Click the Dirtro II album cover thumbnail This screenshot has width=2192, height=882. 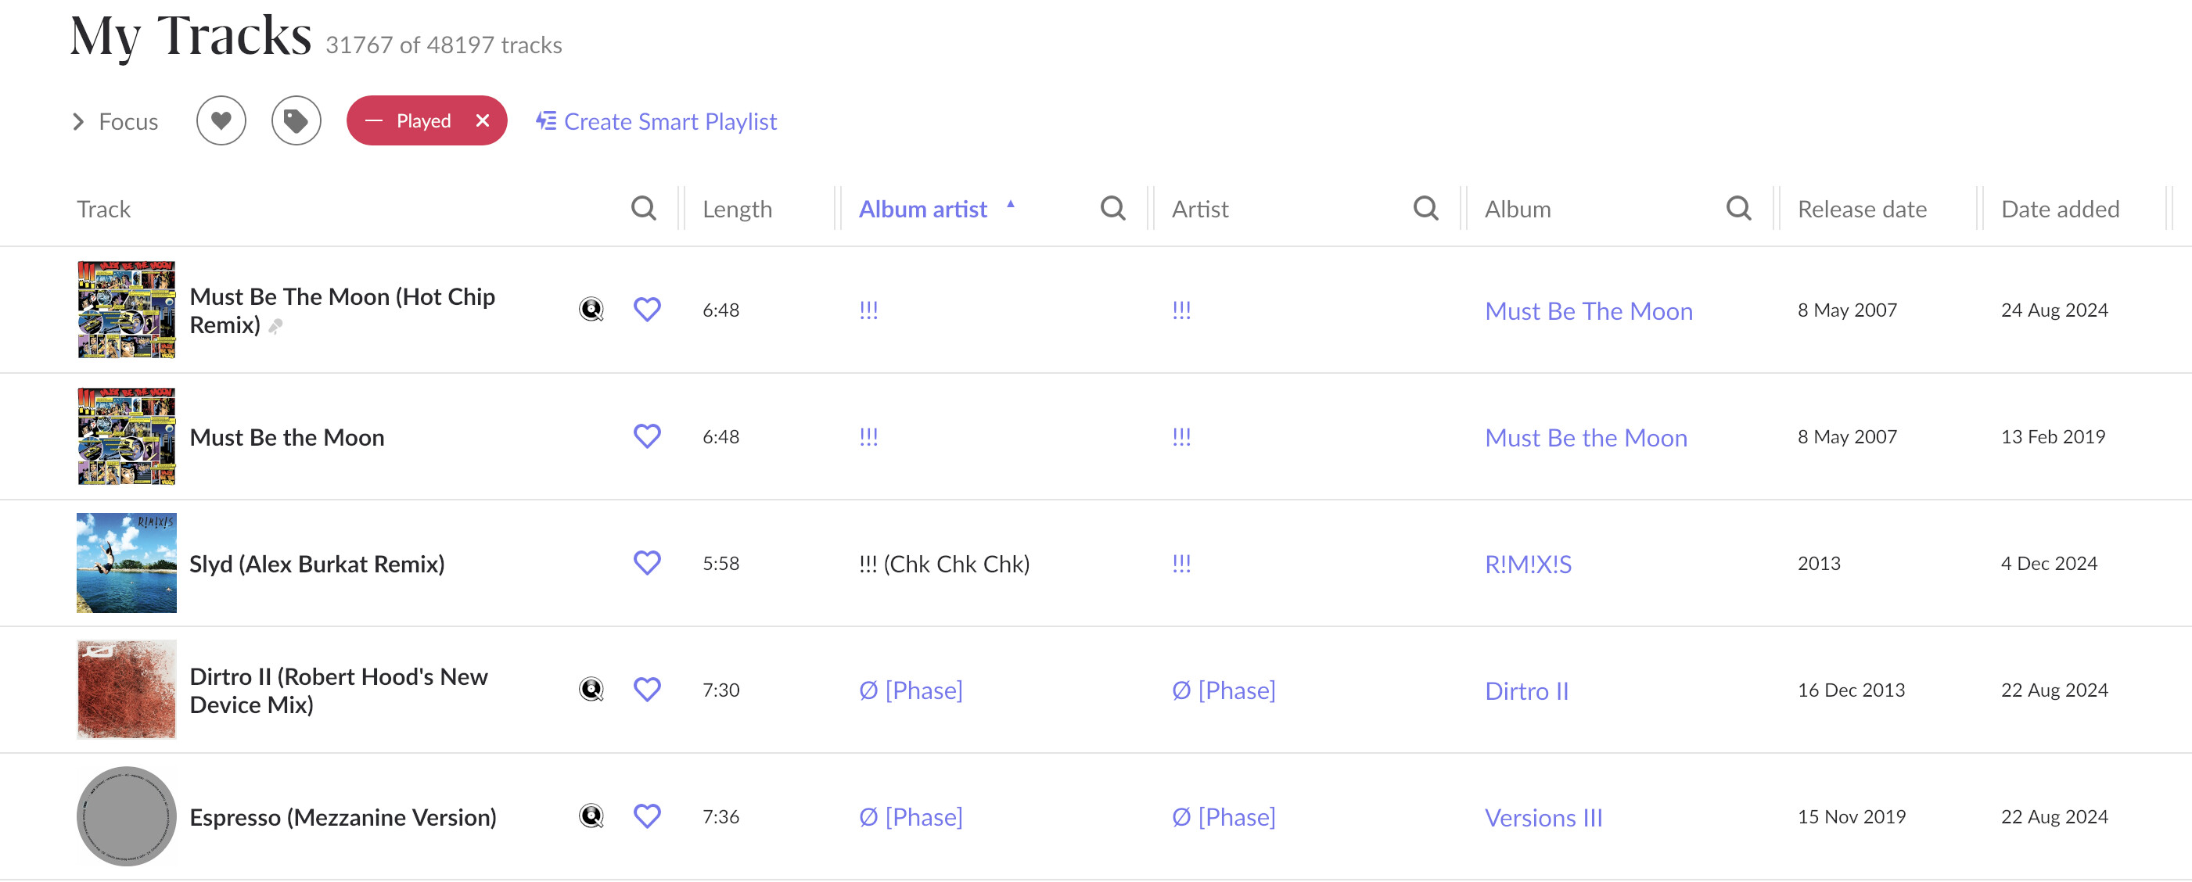click(127, 690)
